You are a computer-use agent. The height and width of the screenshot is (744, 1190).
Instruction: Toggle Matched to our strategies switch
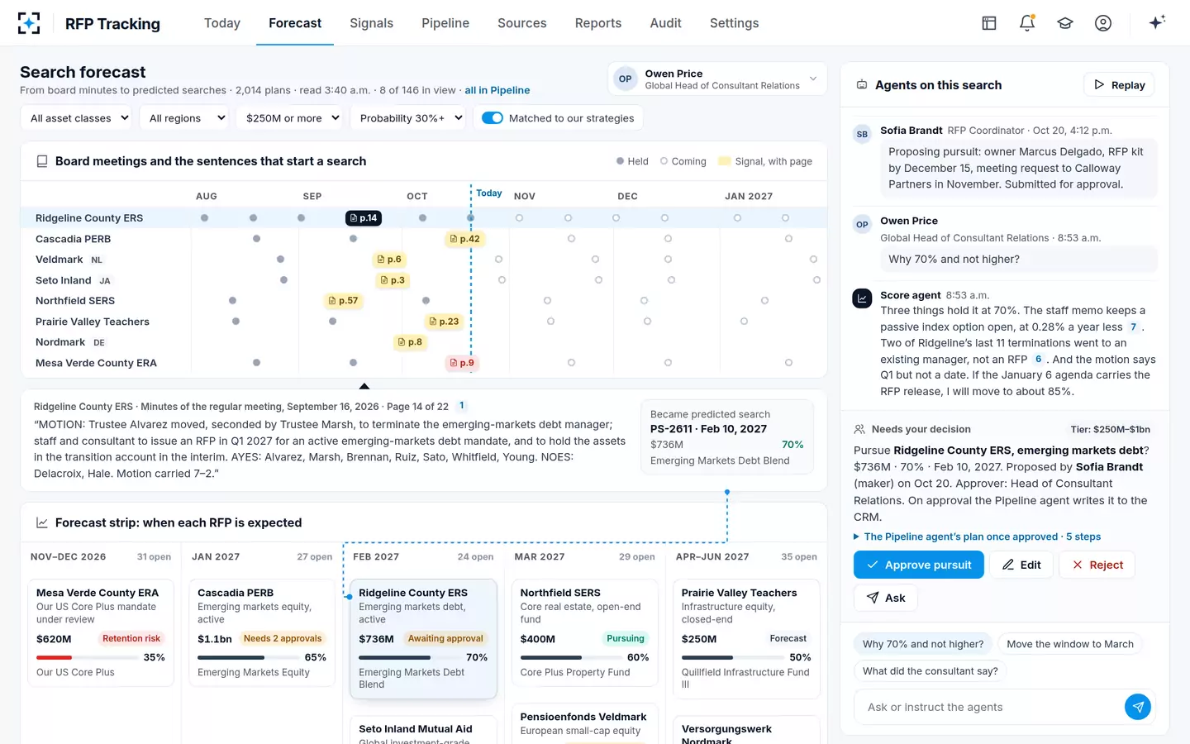coord(493,118)
